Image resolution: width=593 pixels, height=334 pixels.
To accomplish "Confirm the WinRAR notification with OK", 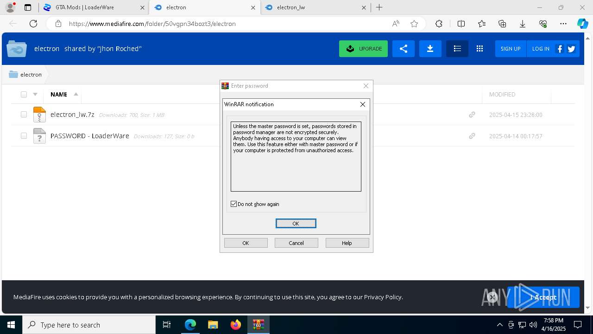I will click(296, 224).
